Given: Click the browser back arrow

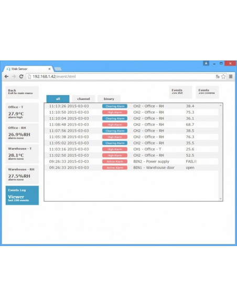Looking at the screenshot, I should (6, 77).
